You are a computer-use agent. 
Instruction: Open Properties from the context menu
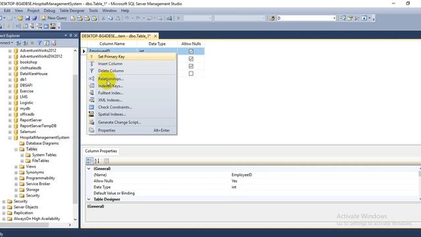pyautogui.click(x=132, y=130)
